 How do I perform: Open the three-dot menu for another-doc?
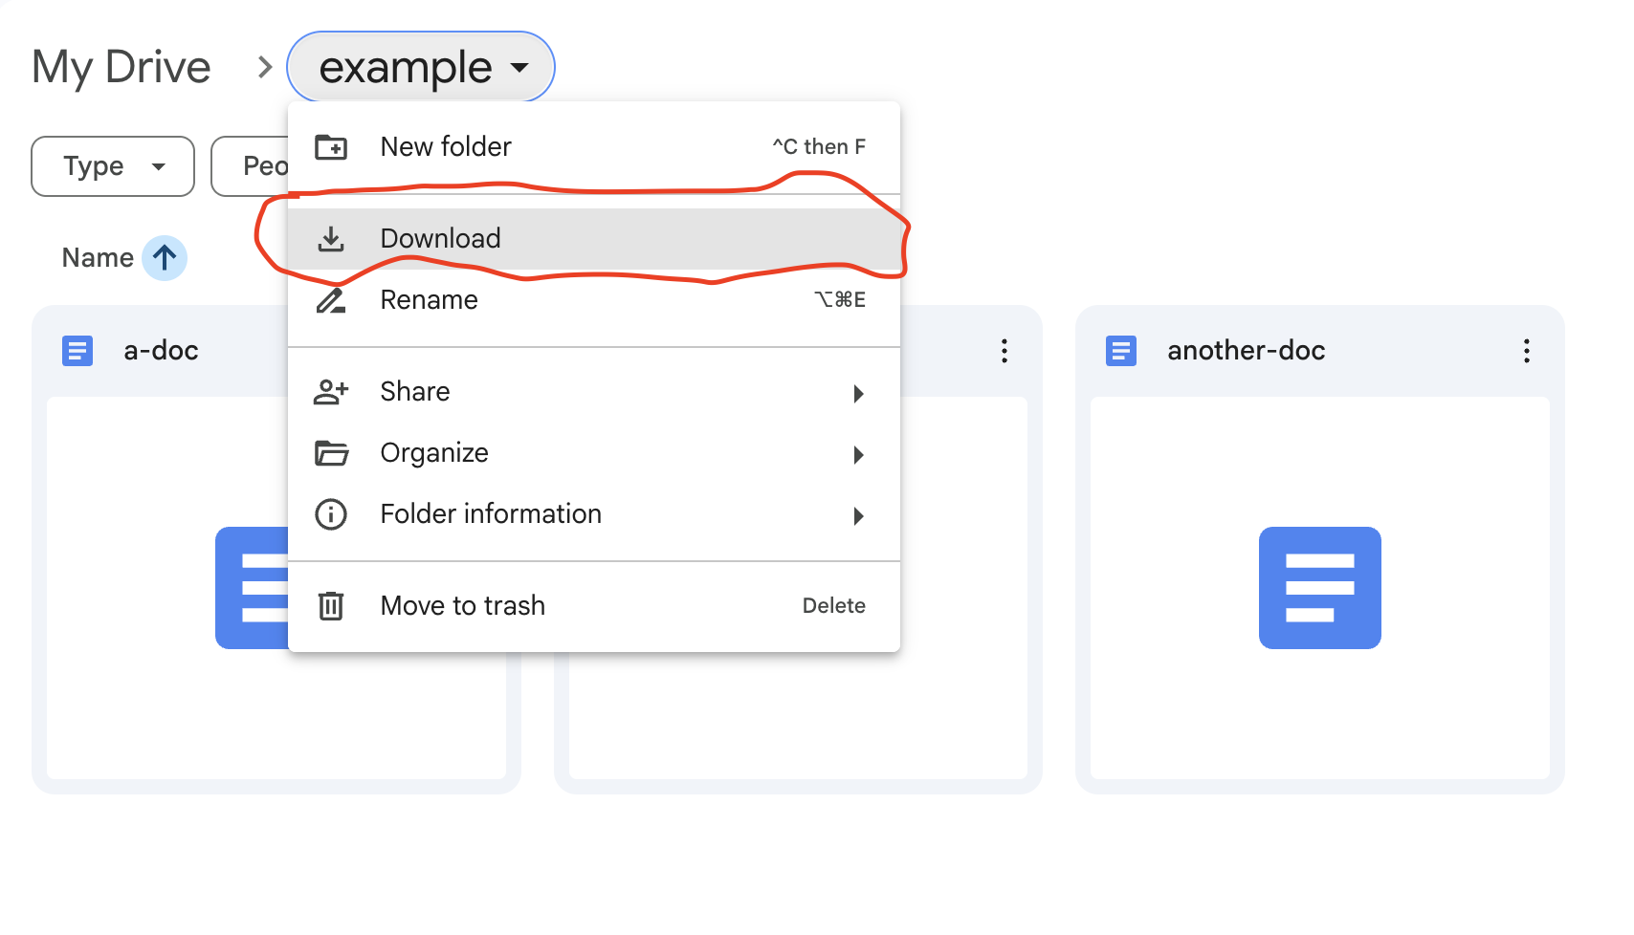coord(1526,351)
